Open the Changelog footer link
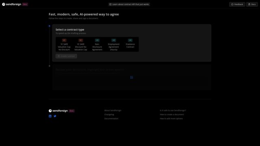The image size is (260, 146). coord(109,114)
